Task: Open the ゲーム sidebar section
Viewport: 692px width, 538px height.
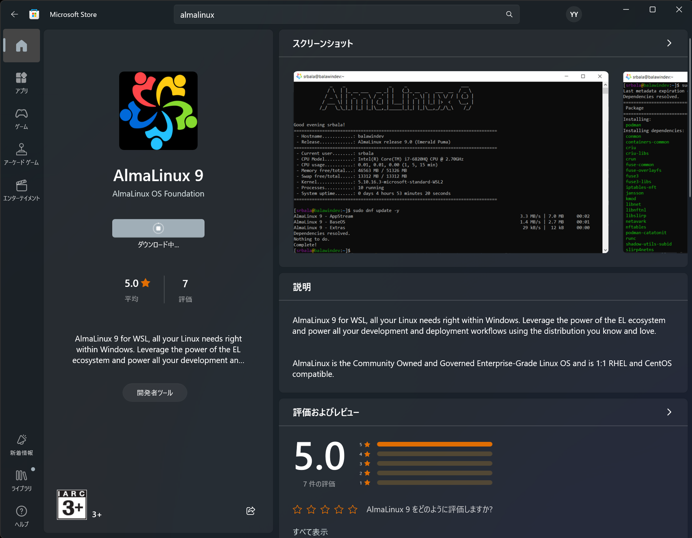Action: coord(22,119)
